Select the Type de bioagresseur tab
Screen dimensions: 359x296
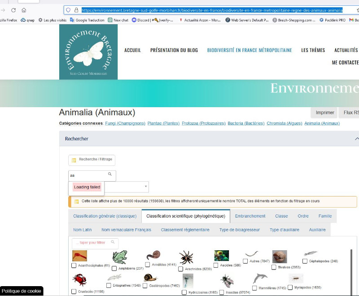[240, 230]
